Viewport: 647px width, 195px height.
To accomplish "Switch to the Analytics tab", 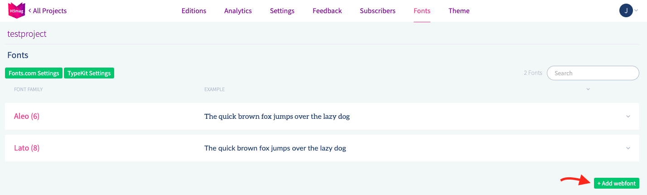I will tap(238, 11).
